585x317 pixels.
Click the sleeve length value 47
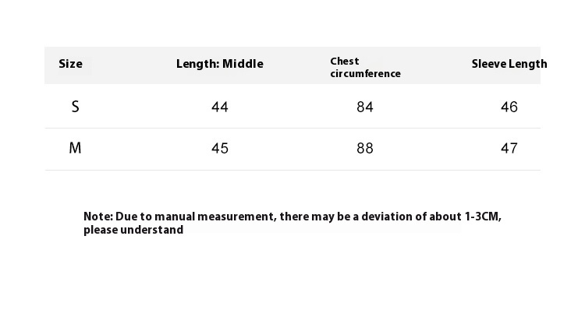[x=509, y=148]
